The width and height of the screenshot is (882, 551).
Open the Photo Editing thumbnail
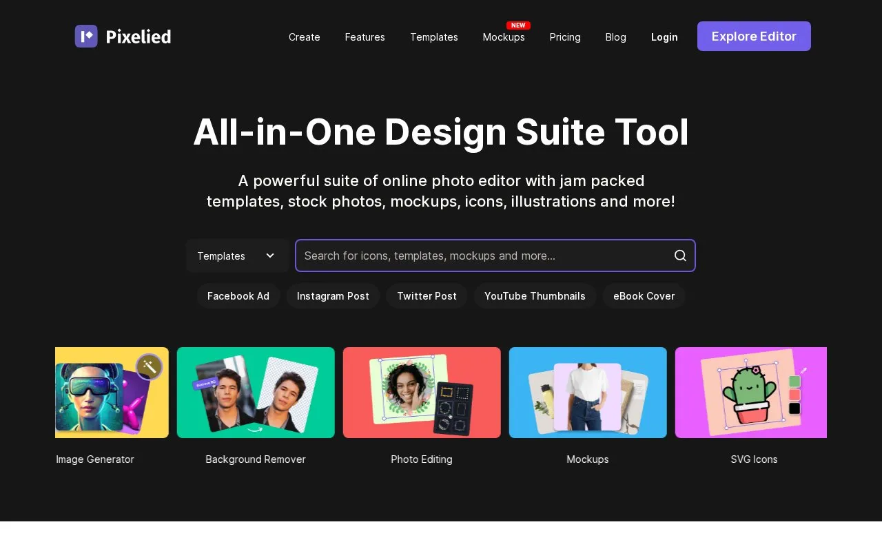422,393
